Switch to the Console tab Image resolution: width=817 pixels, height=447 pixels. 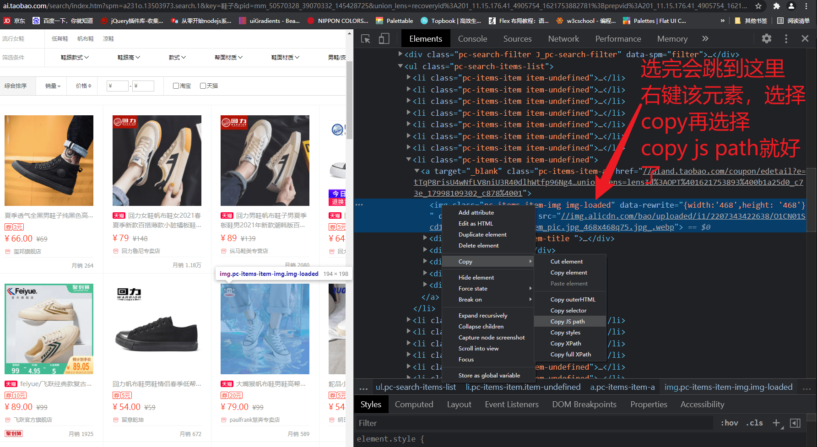472,39
